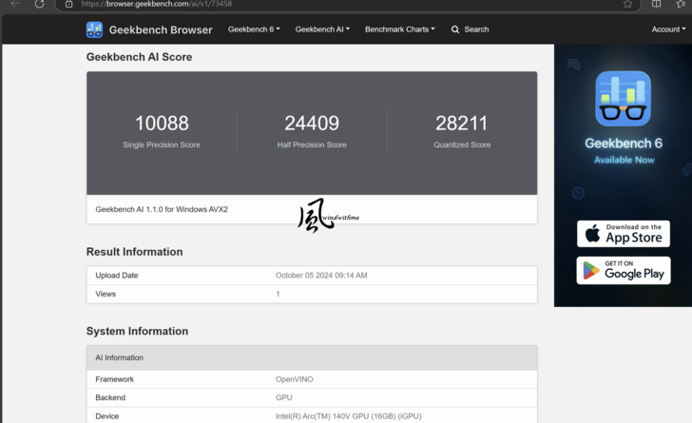Click Get it on Google Play button
Screen dimensions: 692x423
623,270
